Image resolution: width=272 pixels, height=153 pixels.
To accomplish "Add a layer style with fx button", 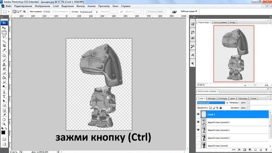I will [239, 150].
